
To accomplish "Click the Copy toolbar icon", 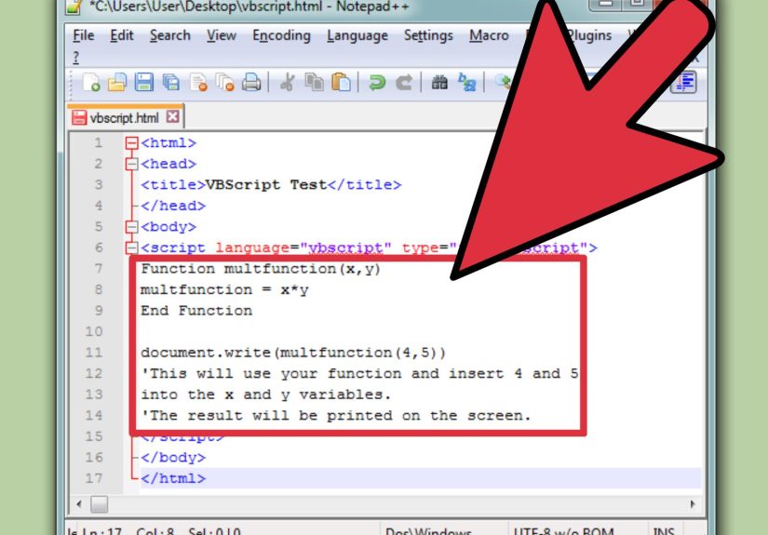I will (314, 82).
